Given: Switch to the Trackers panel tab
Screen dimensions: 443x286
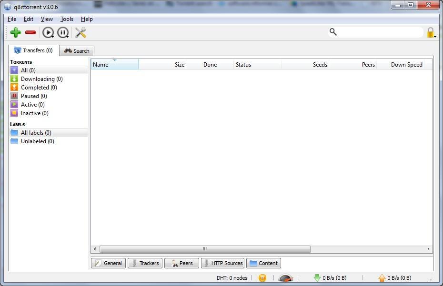Looking at the screenshot, I should coord(145,263).
